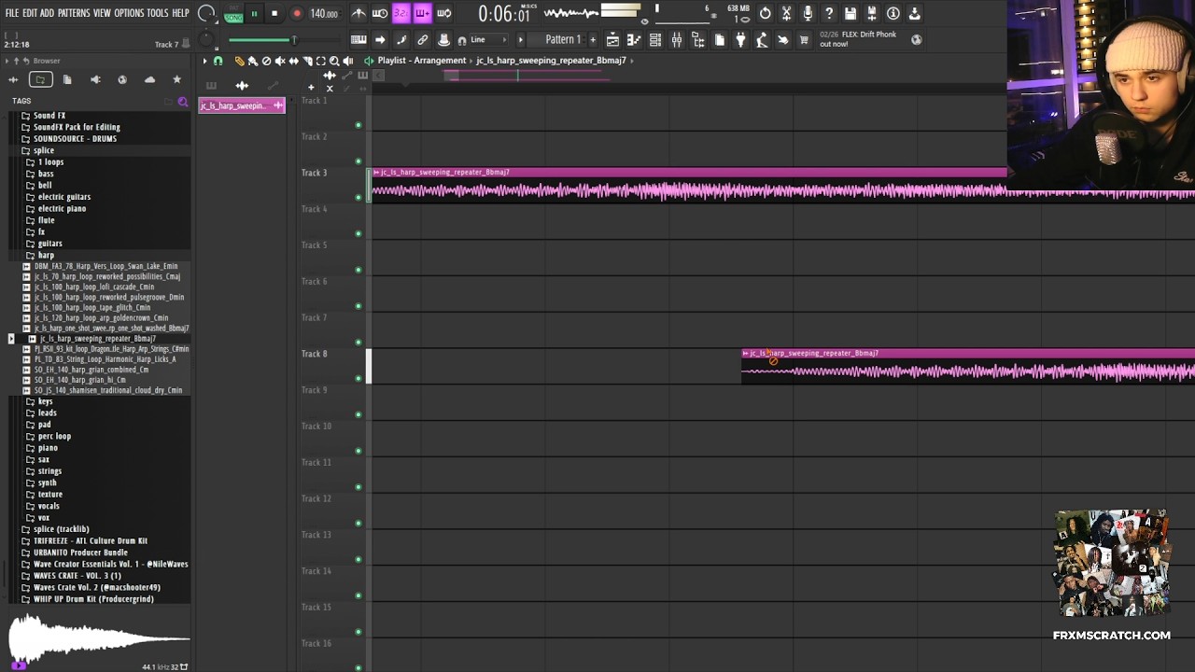This screenshot has width=1195, height=672.
Task: Open the Channel rack
Action: click(655, 39)
